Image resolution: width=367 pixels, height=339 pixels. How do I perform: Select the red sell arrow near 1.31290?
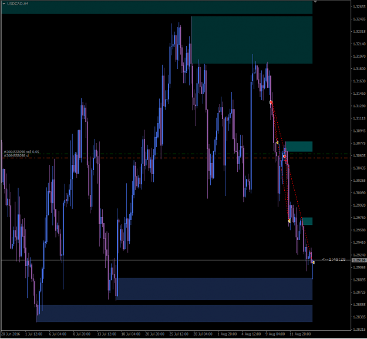pos(271,102)
